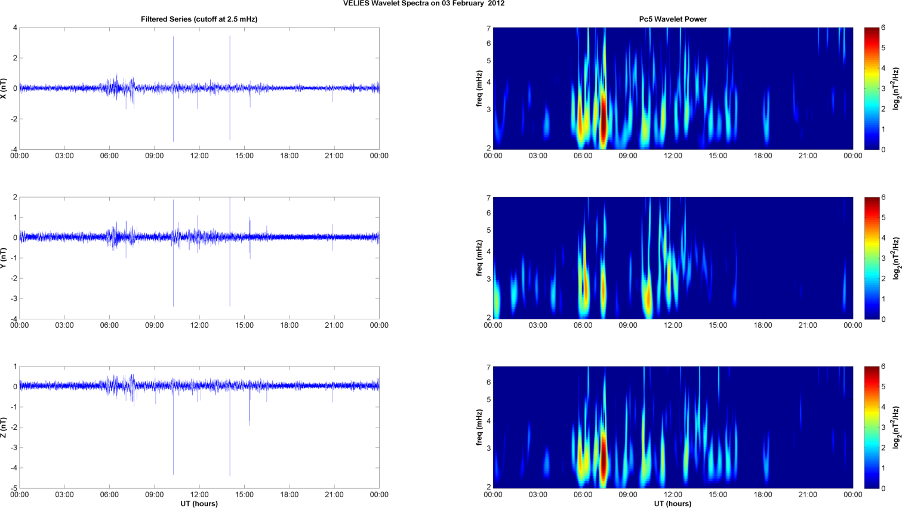Click the '5' frequency tick of the middle wavelet plot
The image size is (902, 508).
[x=488, y=230]
